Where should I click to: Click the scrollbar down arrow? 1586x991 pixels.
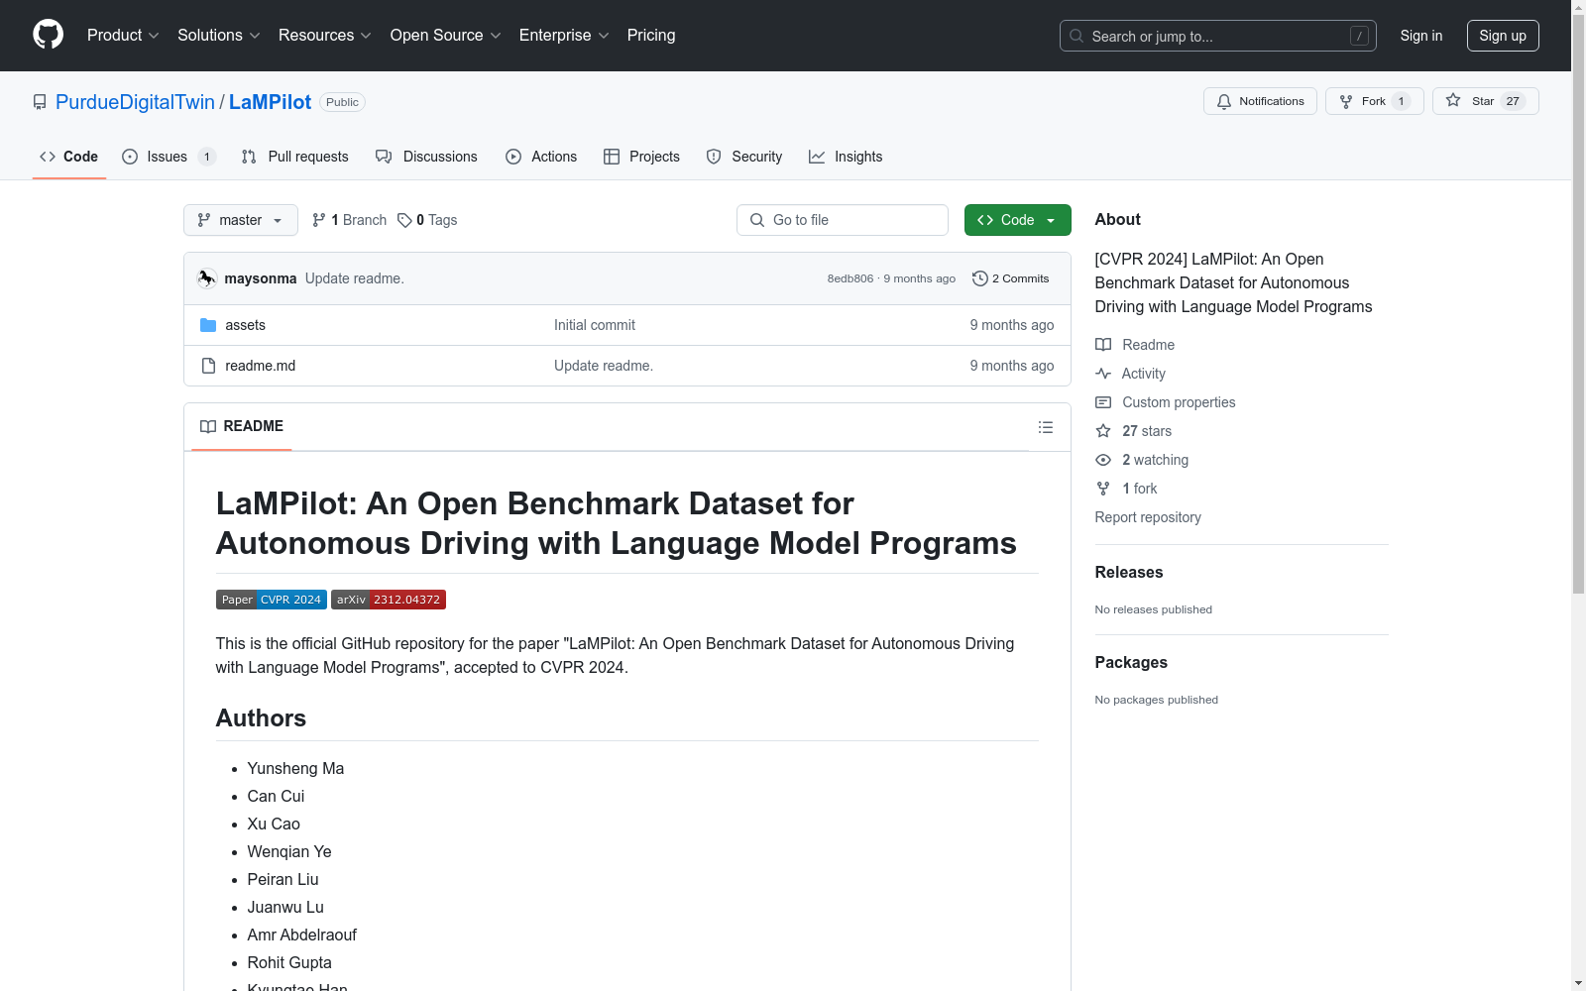(1578, 983)
